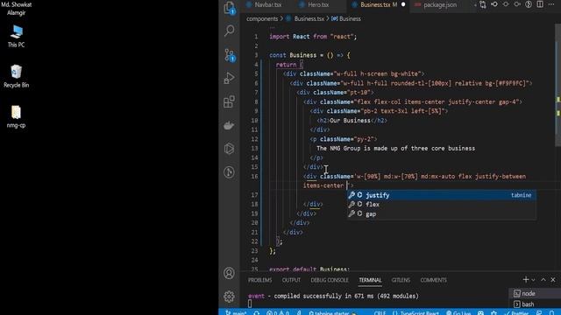The image size is (561, 315).
Task: Open the Extensions view
Action: coord(230,101)
